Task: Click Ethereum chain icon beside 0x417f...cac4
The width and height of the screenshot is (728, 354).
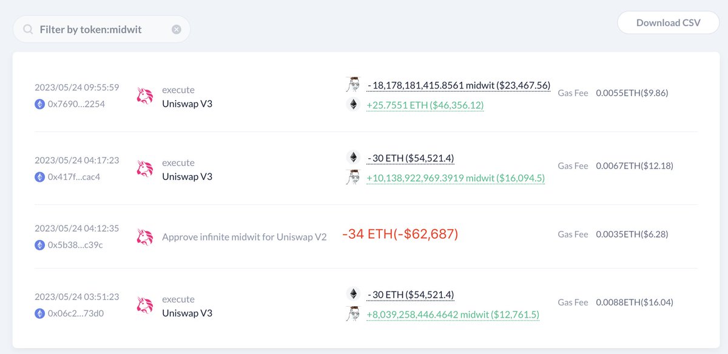Action: [40, 177]
